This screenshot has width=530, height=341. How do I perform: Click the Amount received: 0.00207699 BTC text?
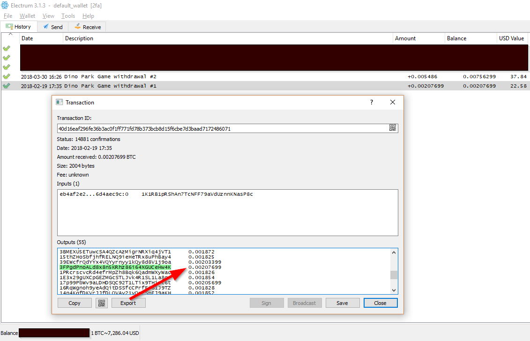[97, 157]
